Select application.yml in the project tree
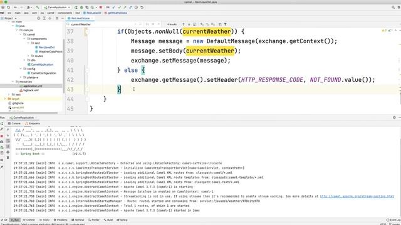401x225 pixels. click(x=31, y=86)
